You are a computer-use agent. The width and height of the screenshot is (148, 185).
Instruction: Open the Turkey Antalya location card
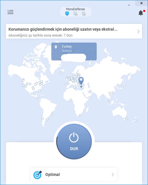74,51
